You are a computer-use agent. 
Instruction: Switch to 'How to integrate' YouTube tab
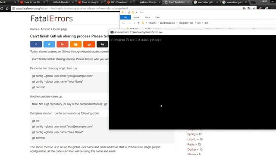point(90,2)
